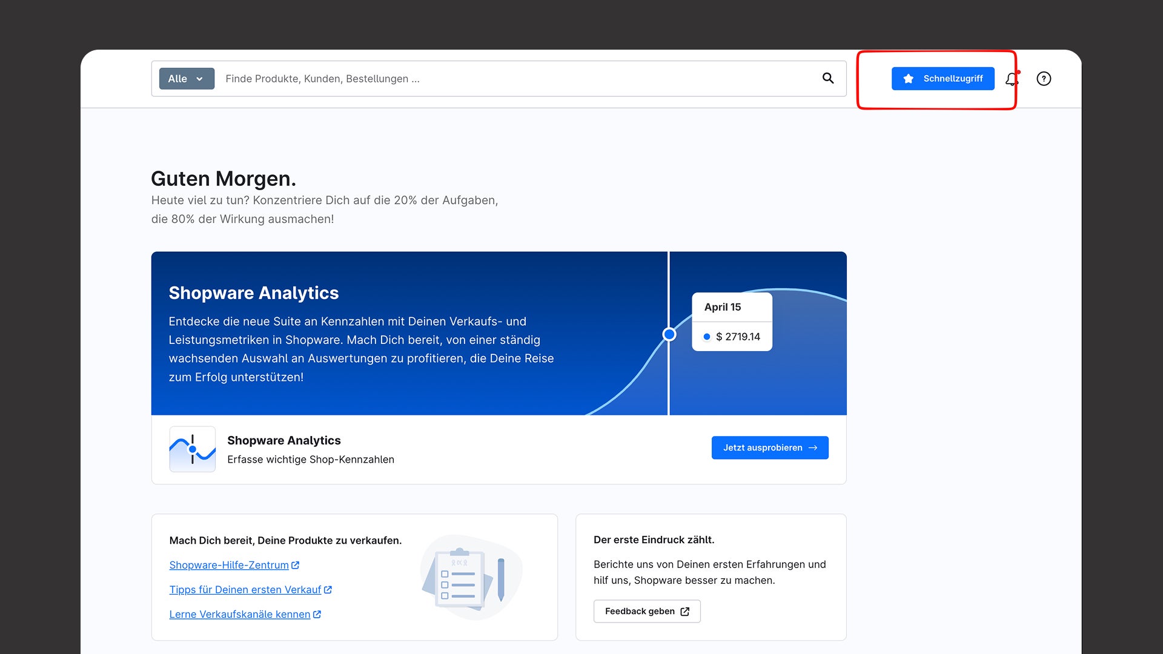Click Erfasse wichtige Shop-Kennzahlen text
The width and height of the screenshot is (1163, 654).
pos(311,460)
